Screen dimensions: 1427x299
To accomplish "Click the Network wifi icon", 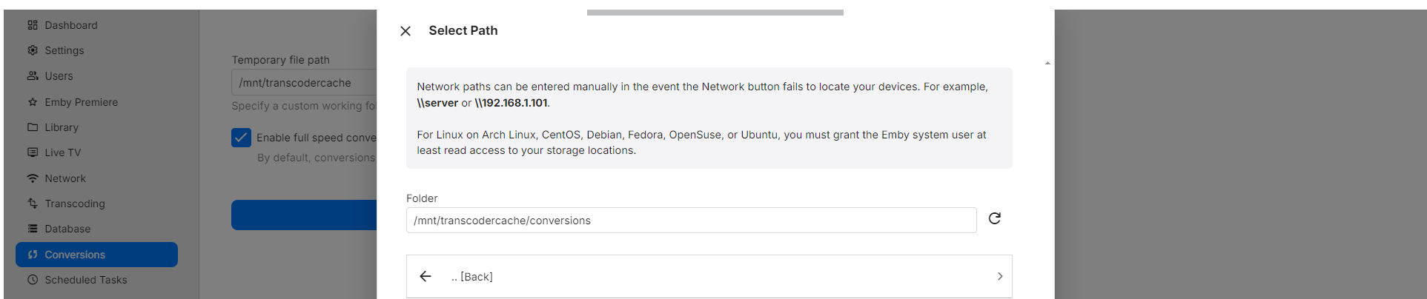I will (33, 178).
